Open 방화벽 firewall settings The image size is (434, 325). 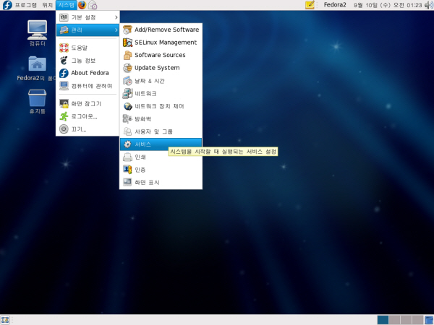point(161,119)
